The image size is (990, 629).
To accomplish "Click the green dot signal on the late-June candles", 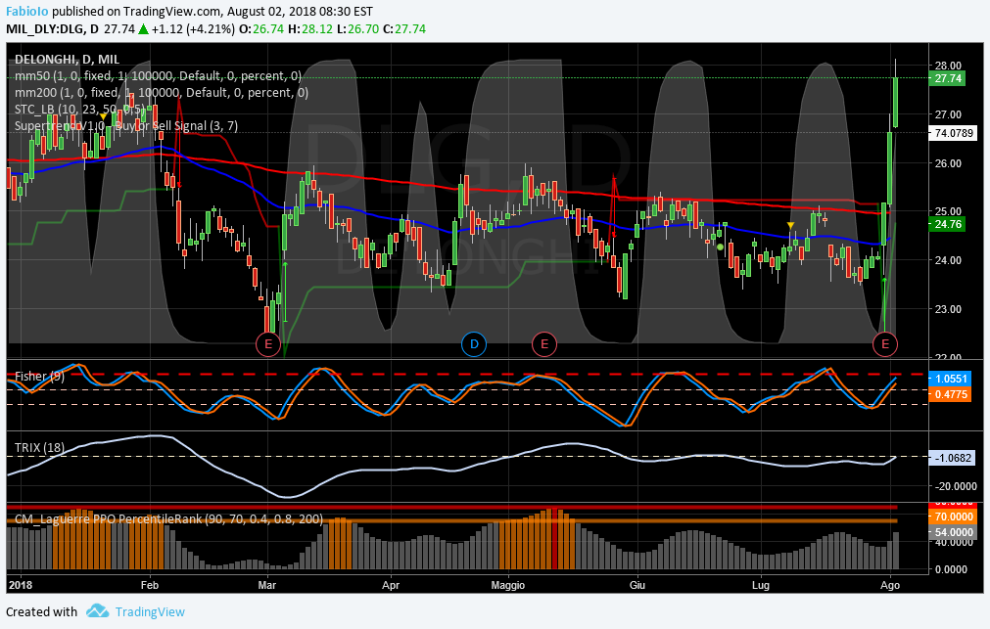I will pos(721,247).
